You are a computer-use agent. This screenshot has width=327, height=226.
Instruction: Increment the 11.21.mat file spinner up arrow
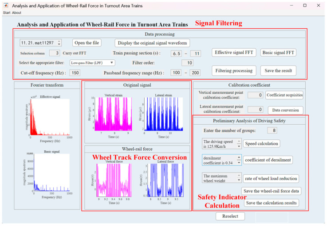click(59, 41)
